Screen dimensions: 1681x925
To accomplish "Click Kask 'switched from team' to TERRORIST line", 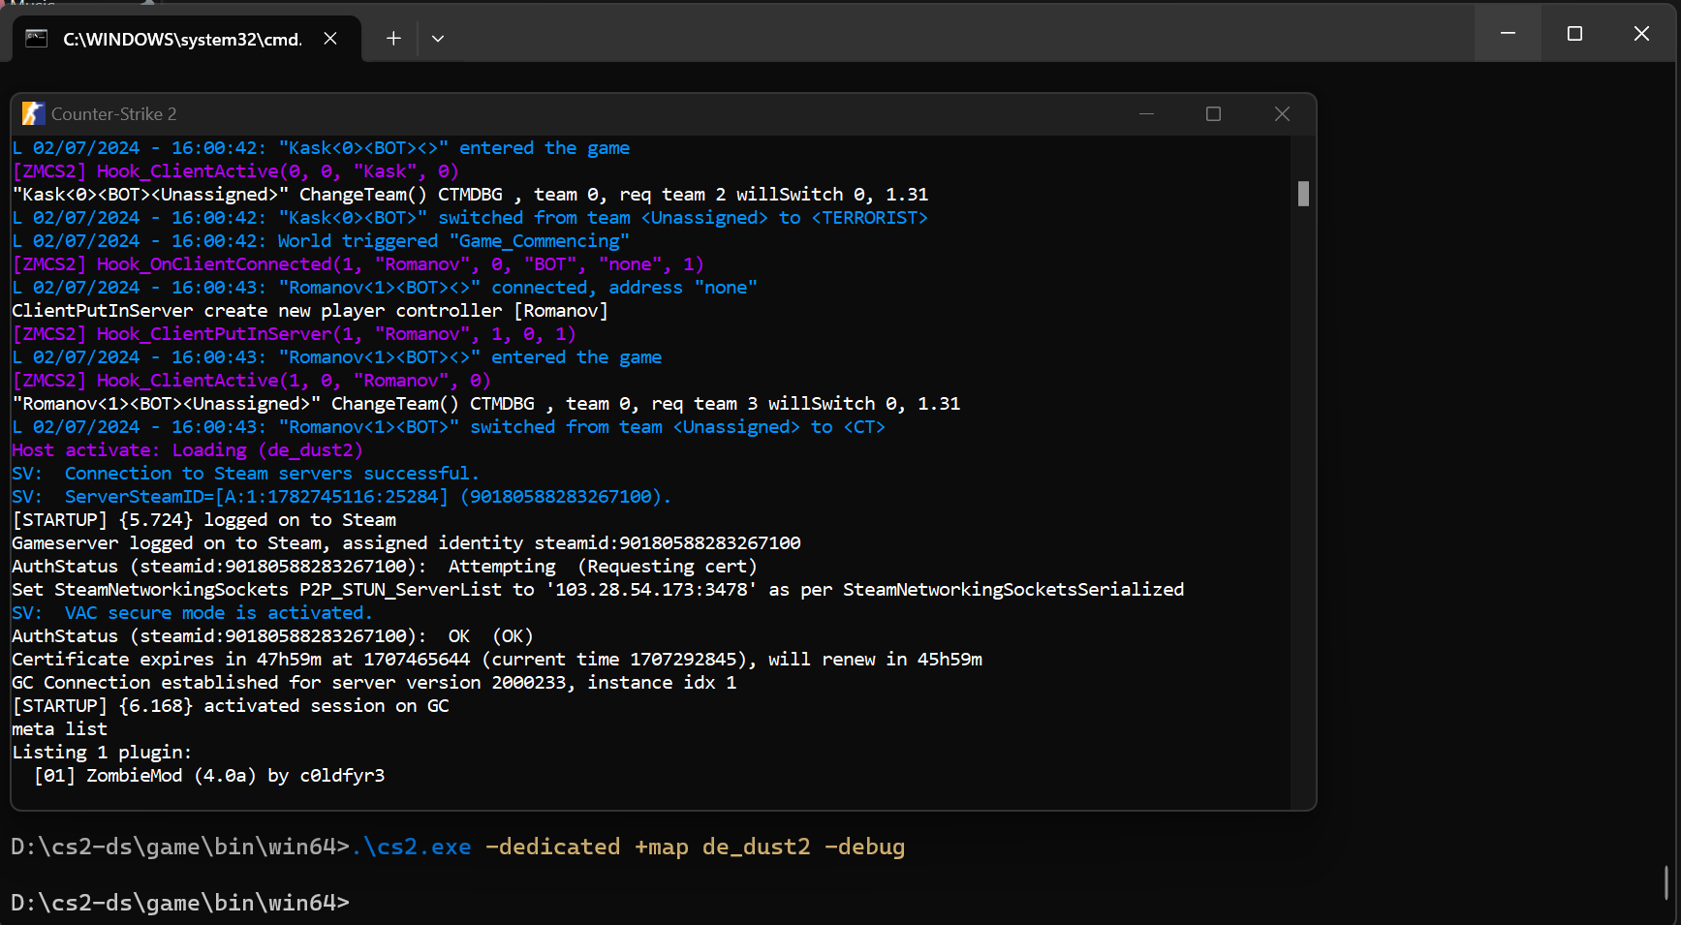I will pyautogui.click(x=470, y=218).
